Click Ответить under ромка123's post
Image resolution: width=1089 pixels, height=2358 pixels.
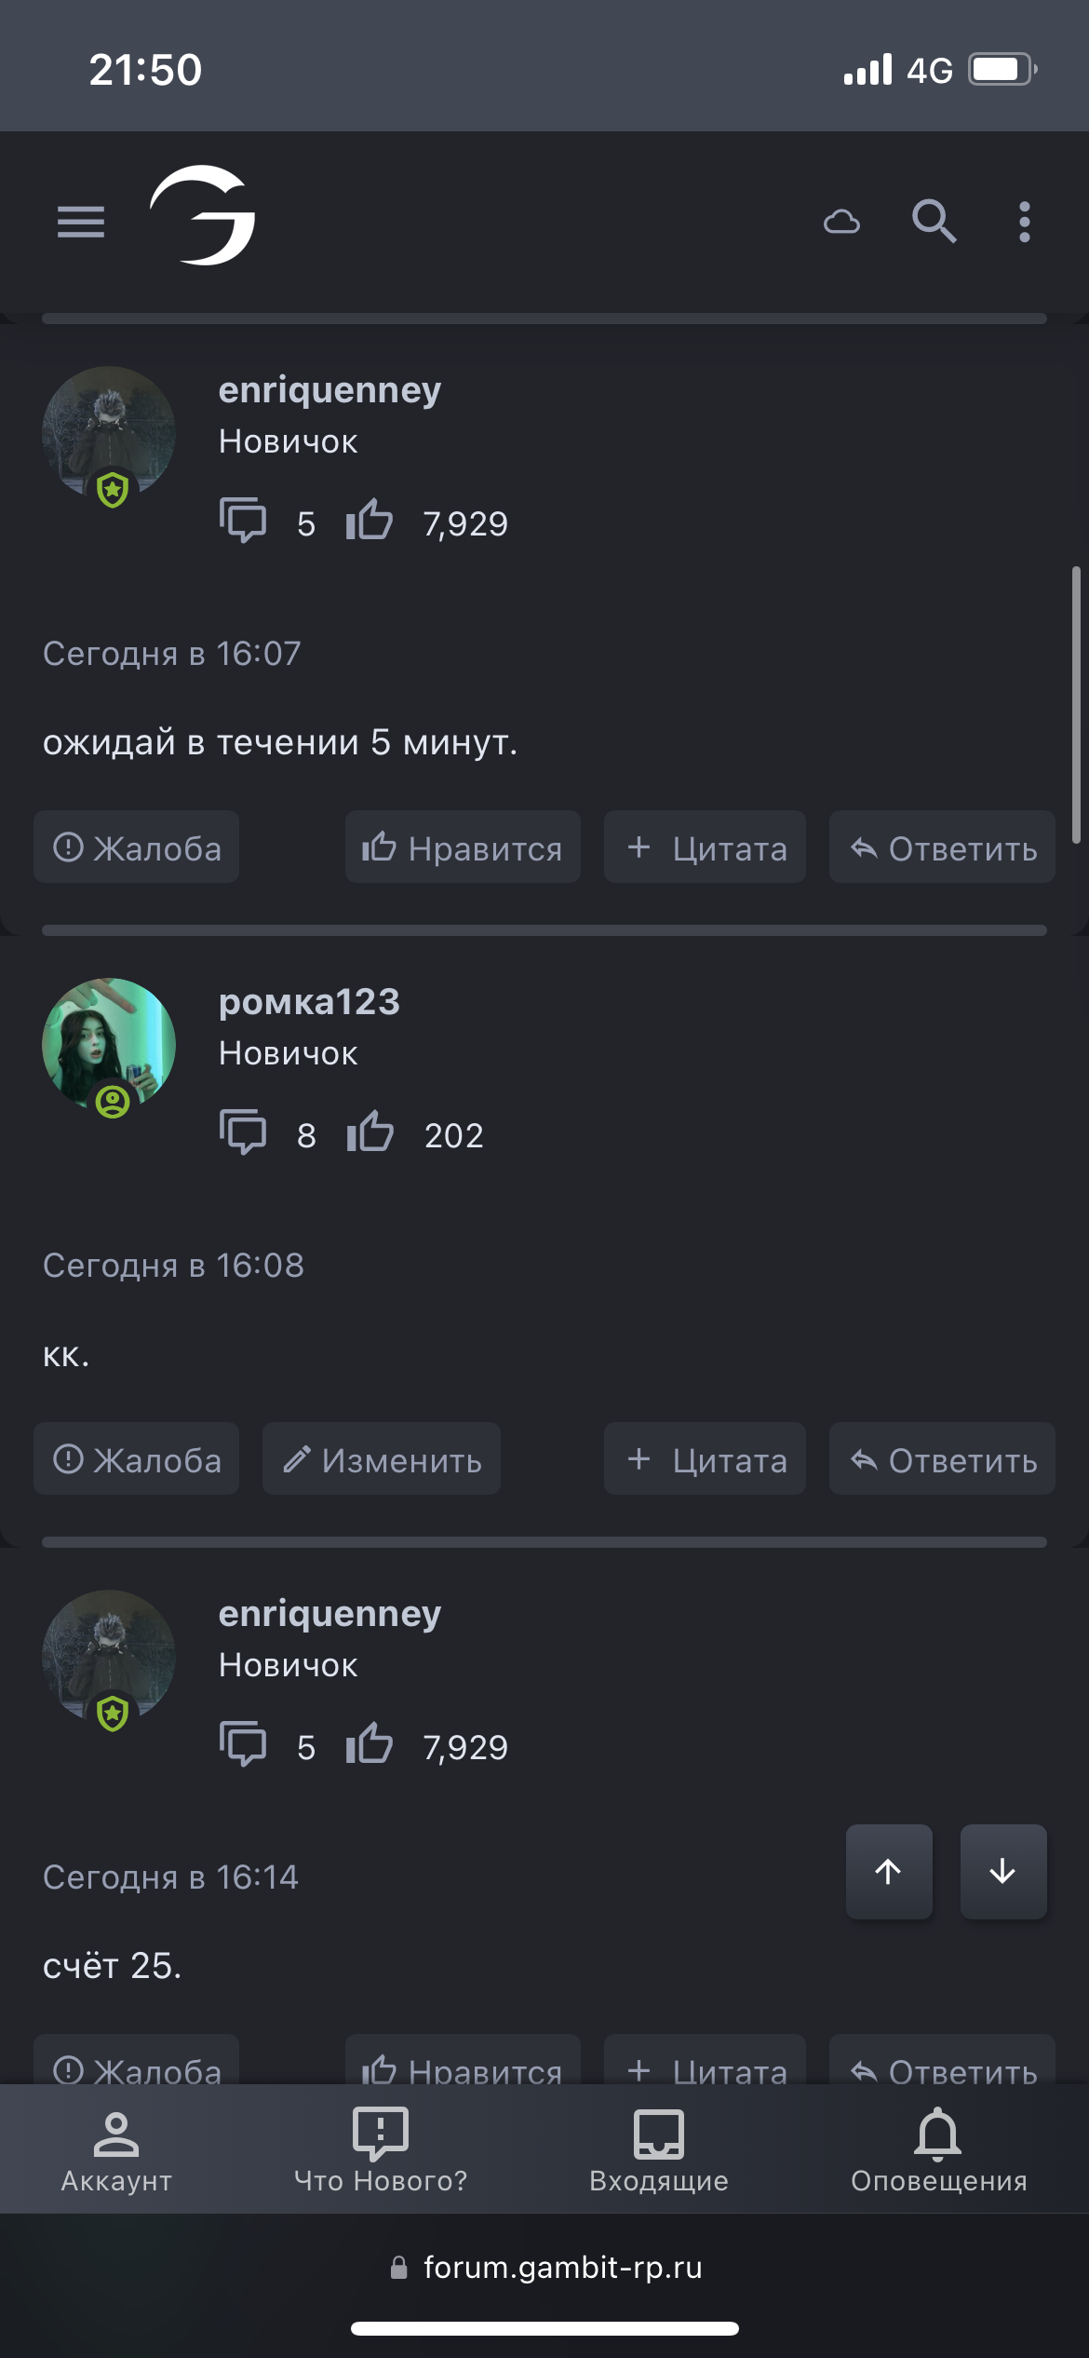(942, 1459)
